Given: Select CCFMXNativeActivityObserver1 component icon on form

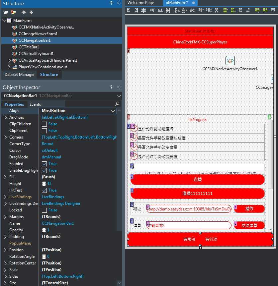Looking at the screenshot, I should point(230,61).
